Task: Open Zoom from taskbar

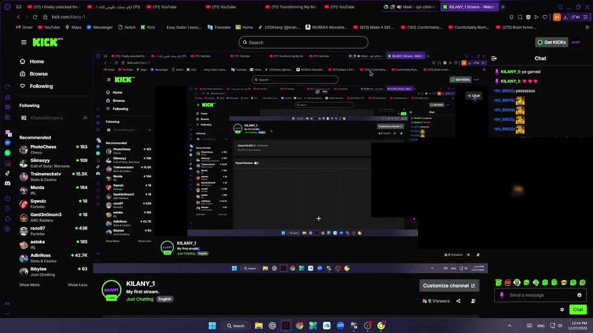Action: (341, 326)
